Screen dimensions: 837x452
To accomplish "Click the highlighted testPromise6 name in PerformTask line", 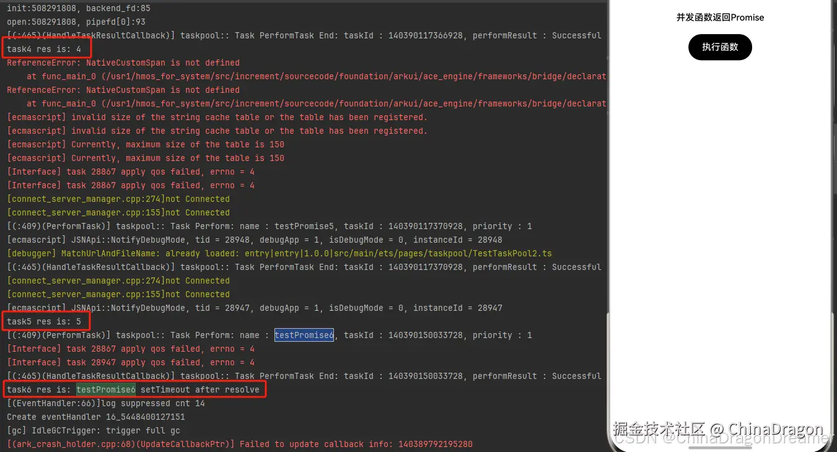I will point(304,335).
